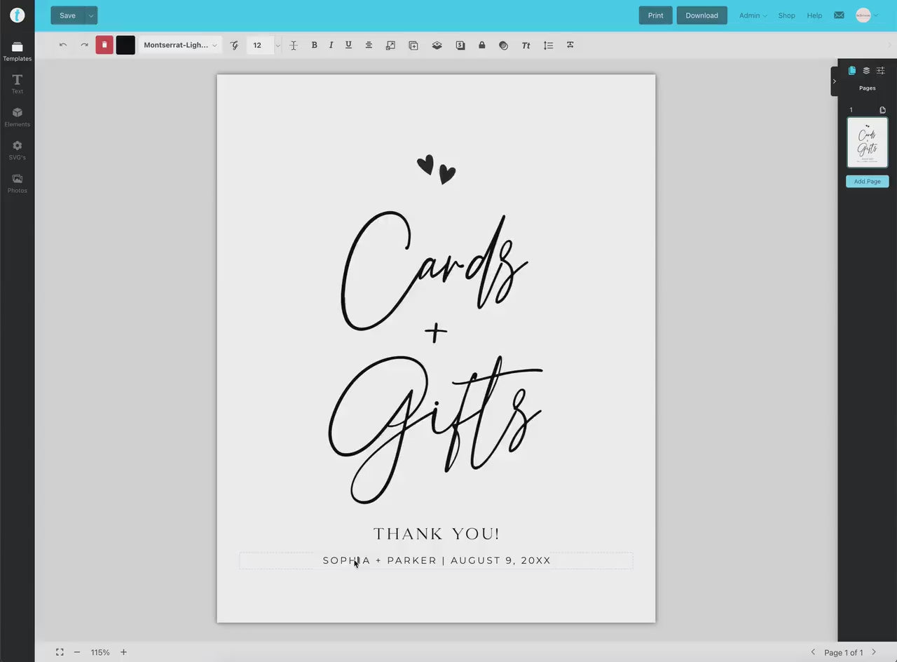
Task: Expand the Save options dropdown arrow
Action: [x=91, y=15]
